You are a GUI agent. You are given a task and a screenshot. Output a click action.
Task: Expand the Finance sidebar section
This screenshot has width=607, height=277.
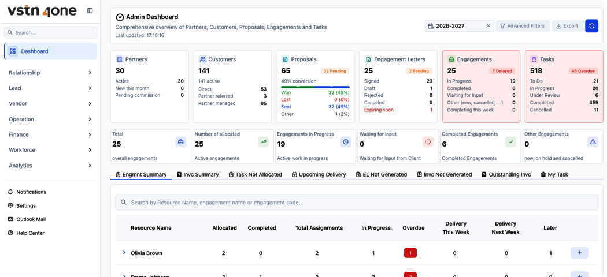pyautogui.click(x=50, y=134)
